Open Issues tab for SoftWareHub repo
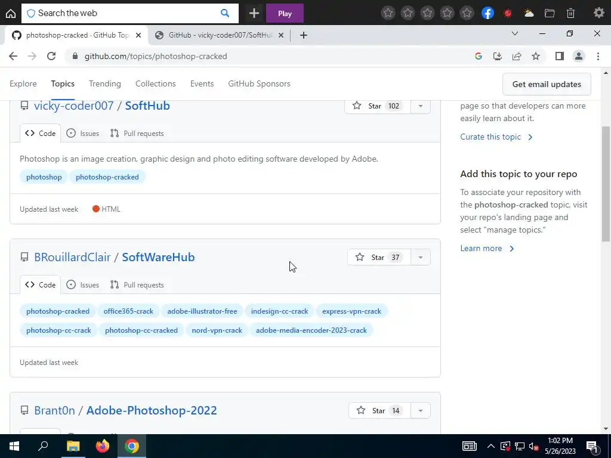Screen dimensions: 611x458 82,284
